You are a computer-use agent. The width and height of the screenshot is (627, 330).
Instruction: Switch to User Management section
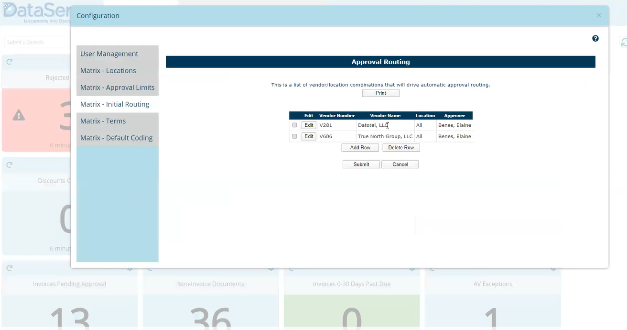(x=108, y=54)
